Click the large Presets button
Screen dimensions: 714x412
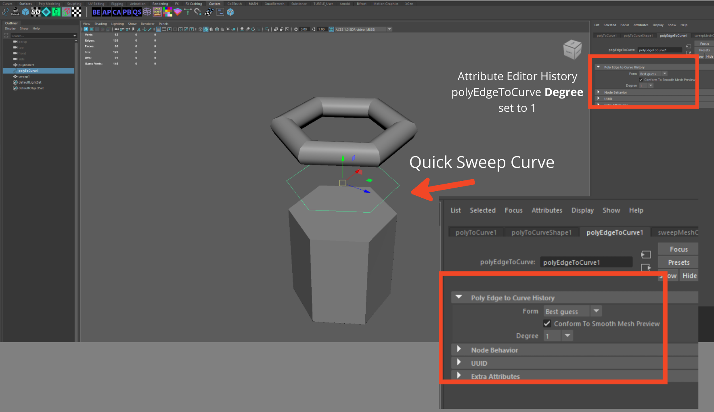pos(678,262)
